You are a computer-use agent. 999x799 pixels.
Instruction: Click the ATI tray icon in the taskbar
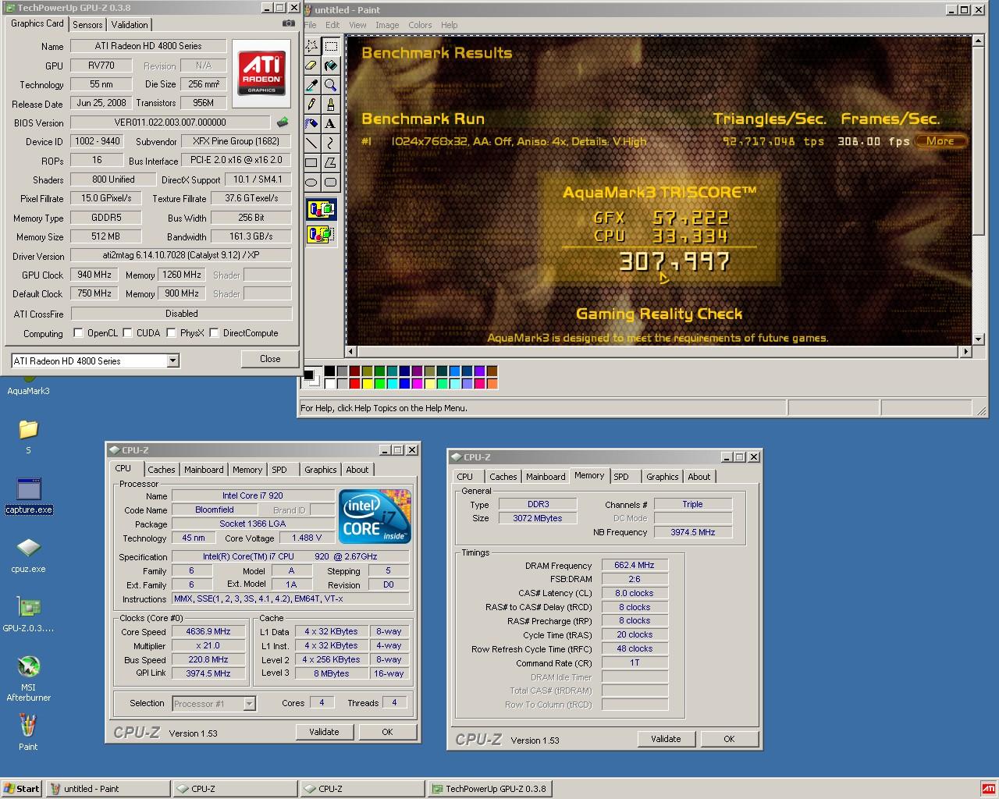point(988,789)
